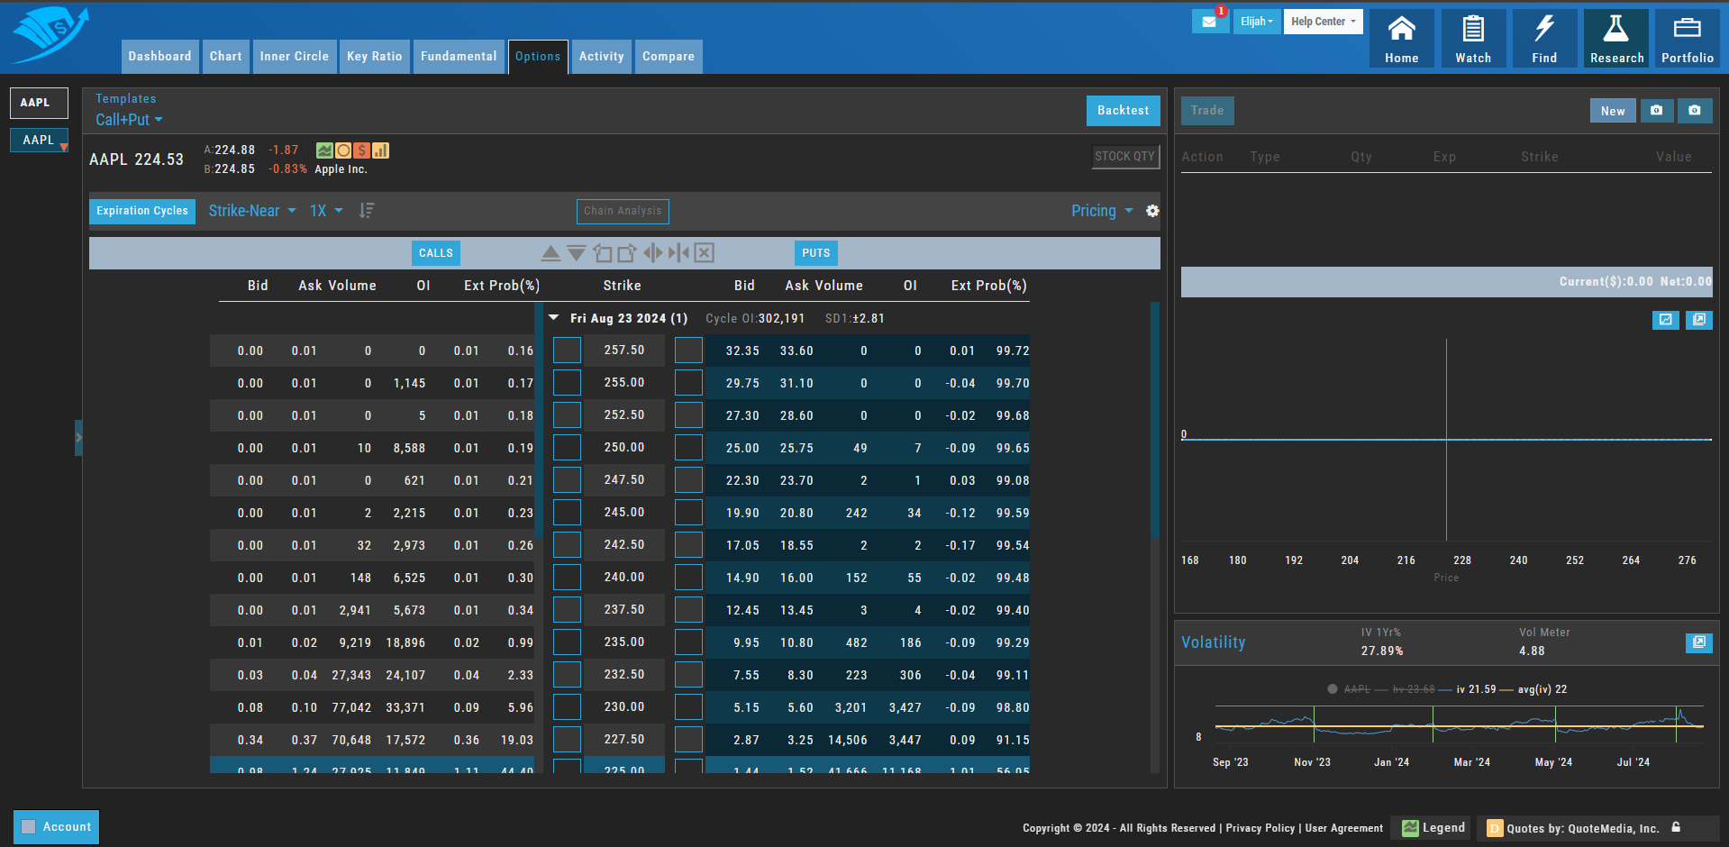
Task: Open the User Agreement link
Action: tap(1344, 828)
